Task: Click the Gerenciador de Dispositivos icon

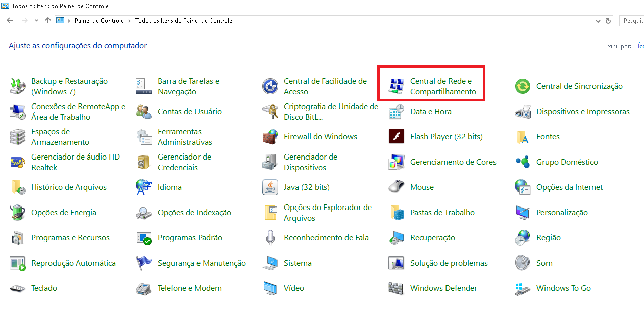Action: click(270, 162)
